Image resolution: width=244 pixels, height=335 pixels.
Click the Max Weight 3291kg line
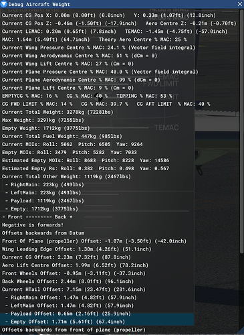coord(43,120)
